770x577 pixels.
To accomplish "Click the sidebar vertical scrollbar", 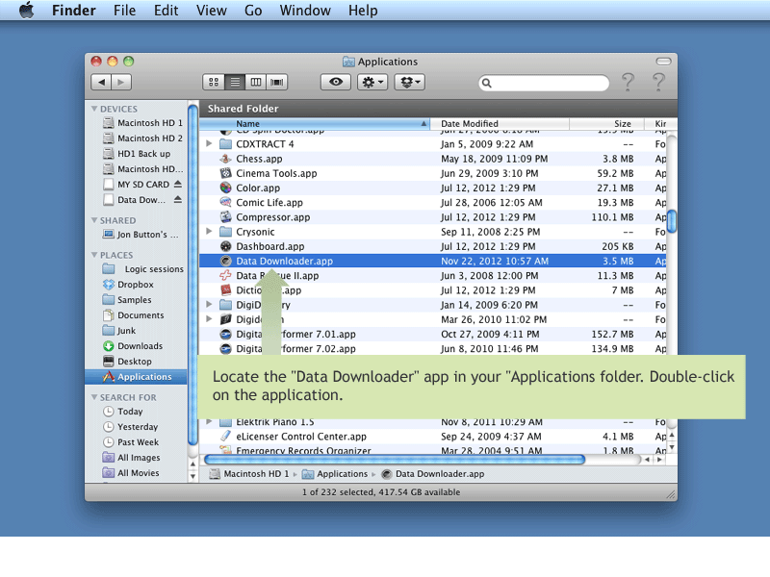I will pyautogui.click(x=193, y=275).
